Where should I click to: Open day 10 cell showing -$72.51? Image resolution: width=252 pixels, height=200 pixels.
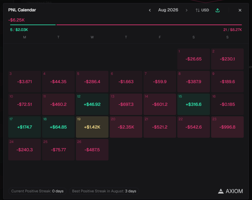25,104
